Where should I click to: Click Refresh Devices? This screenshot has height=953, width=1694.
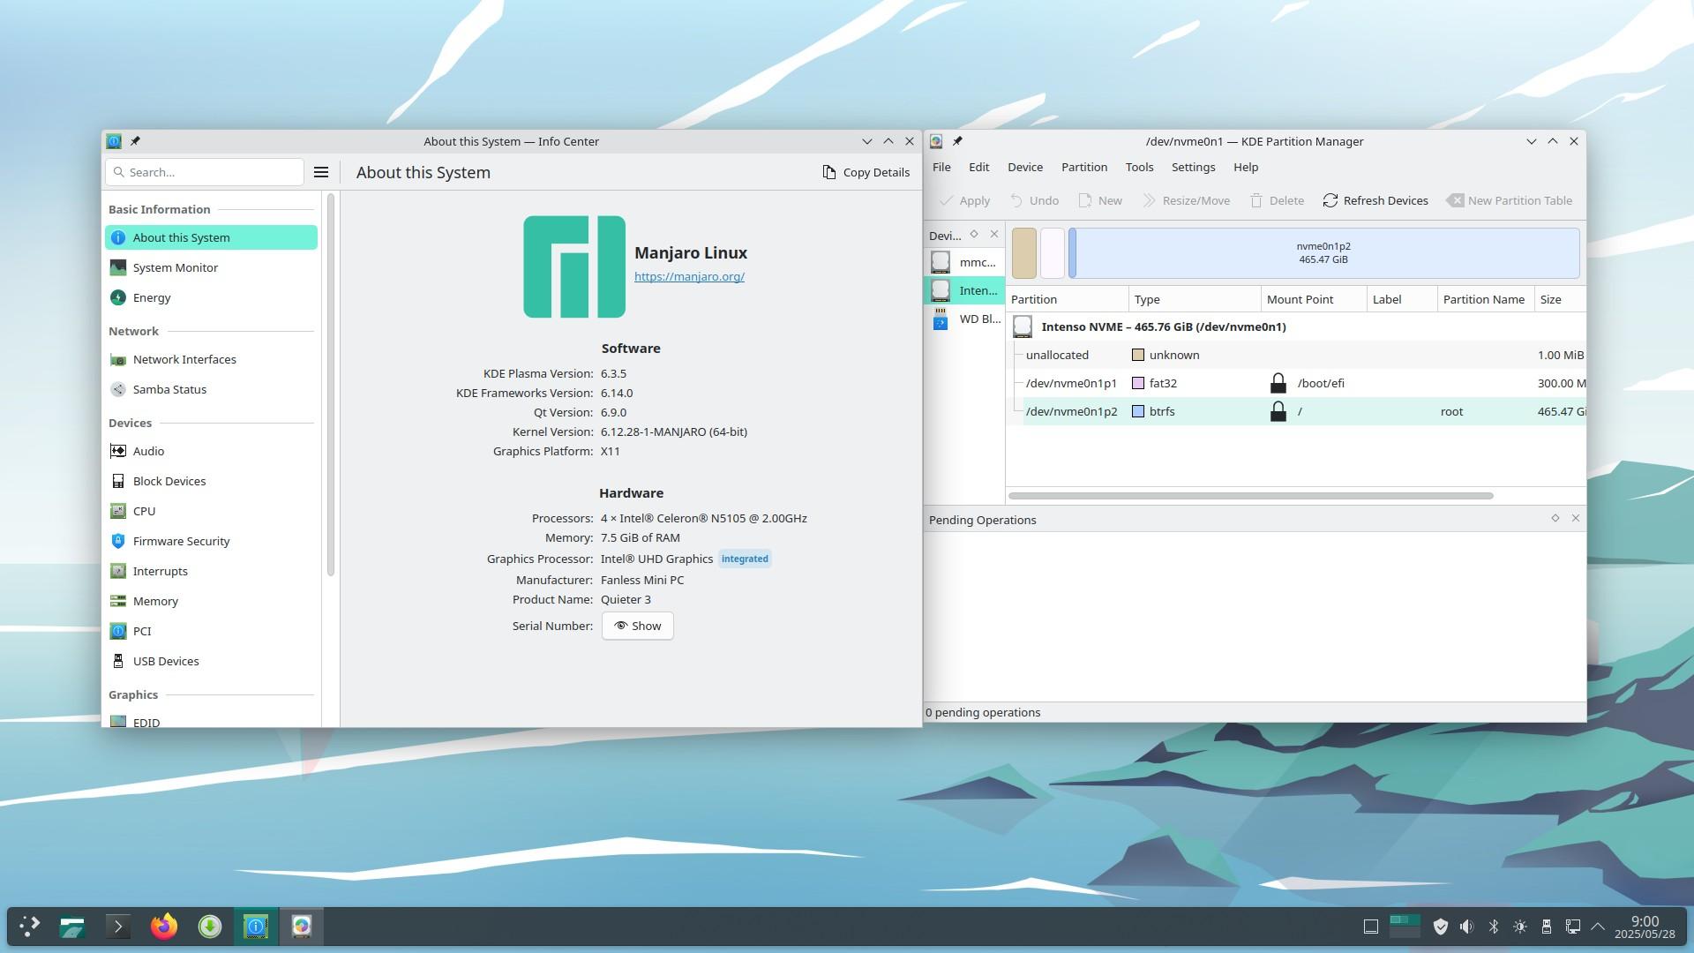(x=1375, y=200)
